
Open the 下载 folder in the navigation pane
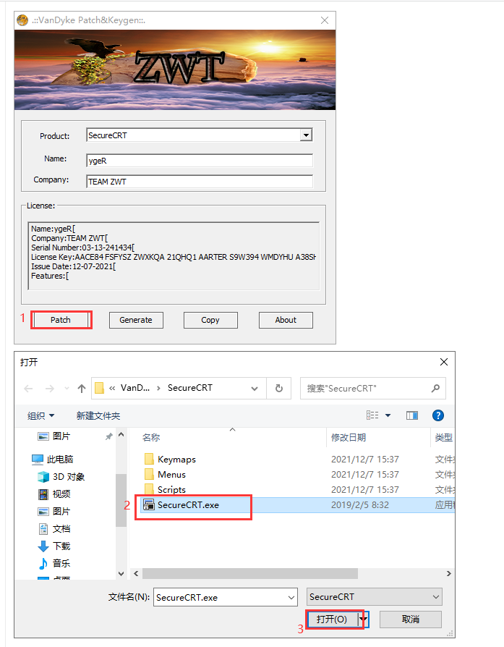(x=61, y=546)
